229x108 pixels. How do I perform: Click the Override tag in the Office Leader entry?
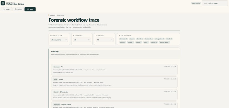(x=56, y=92)
